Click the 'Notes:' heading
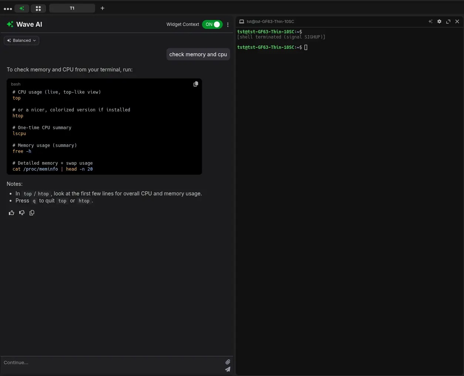Screen dimensions: 464x376 coord(14,184)
